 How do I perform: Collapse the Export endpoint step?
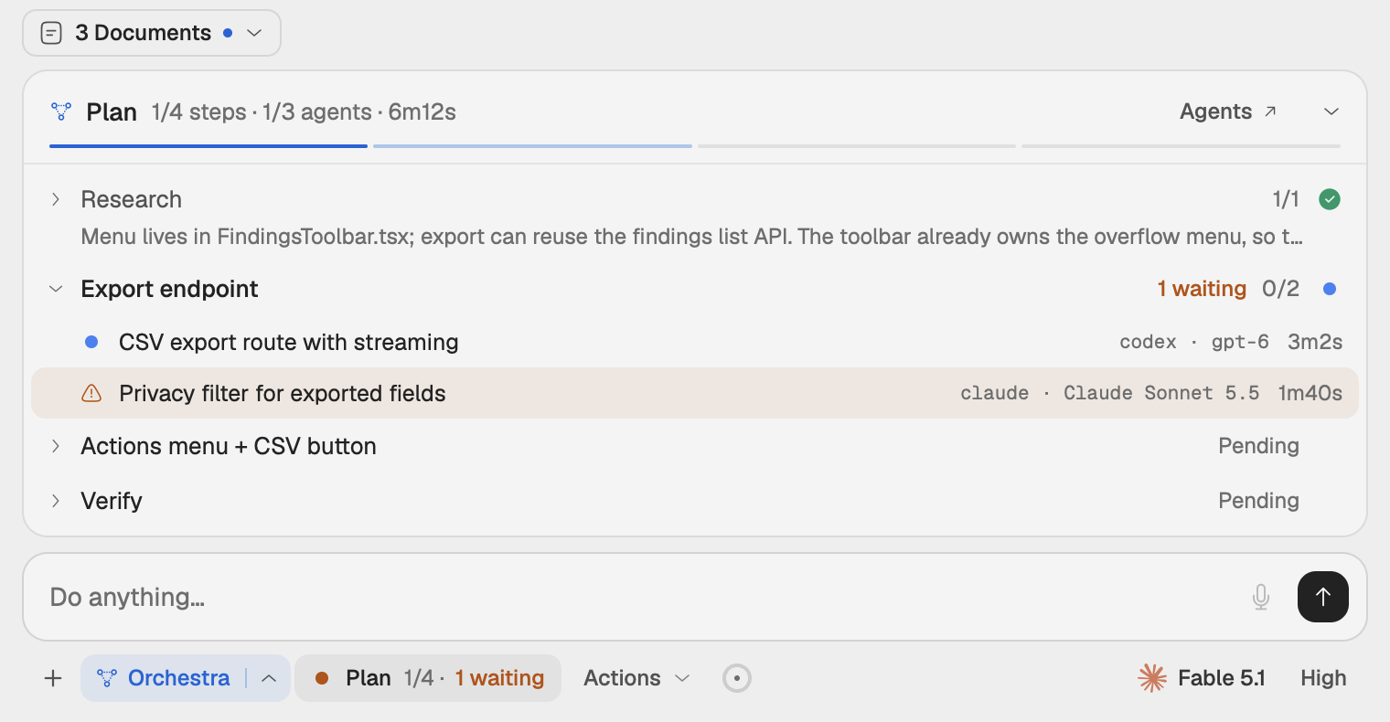[x=56, y=289]
